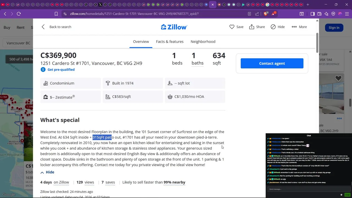
Task: Open chat settings gear icon
Action: coord(342,195)
